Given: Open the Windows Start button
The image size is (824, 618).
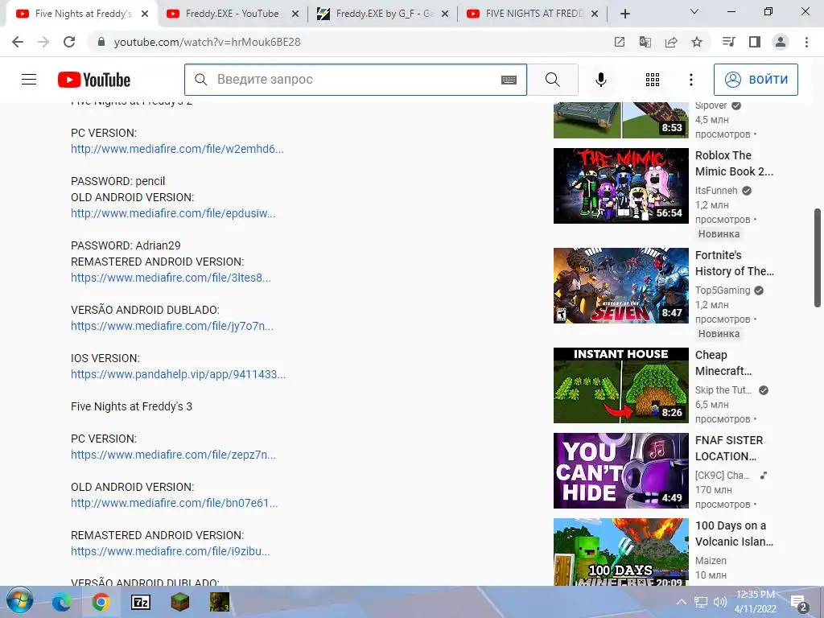Looking at the screenshot, I should (x=20, y=601).
